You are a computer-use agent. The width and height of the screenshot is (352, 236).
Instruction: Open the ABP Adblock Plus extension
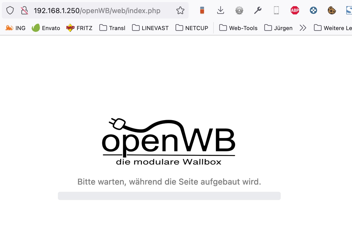point(295,11)
